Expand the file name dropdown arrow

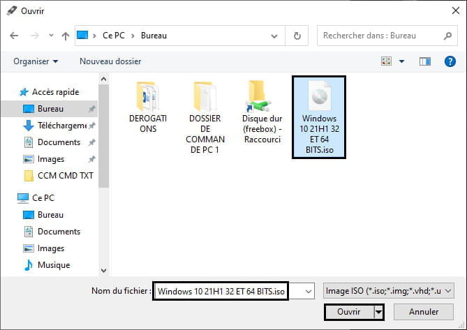(x=309, y=292)
